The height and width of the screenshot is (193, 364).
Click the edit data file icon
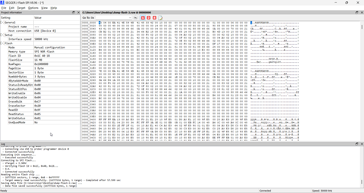tap(160, 18)
